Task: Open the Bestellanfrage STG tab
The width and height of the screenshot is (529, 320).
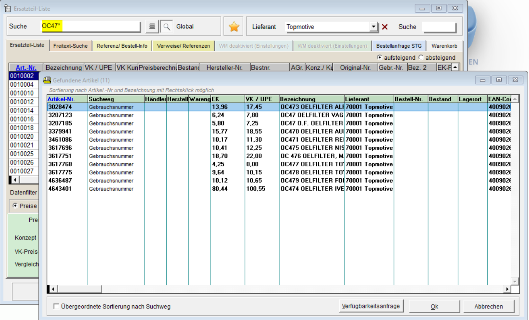Action: tap(399, 46)
